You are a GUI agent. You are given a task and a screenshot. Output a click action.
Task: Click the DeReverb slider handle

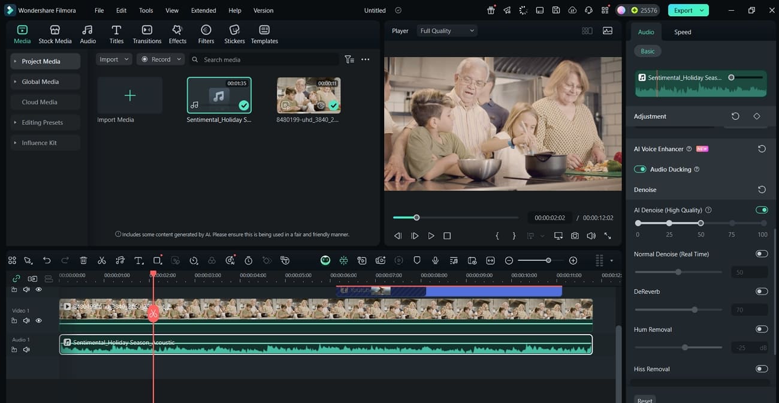click(x=695, y=309)
